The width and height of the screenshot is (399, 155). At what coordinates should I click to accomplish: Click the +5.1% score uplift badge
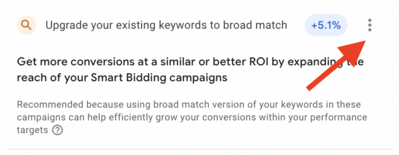326,25
